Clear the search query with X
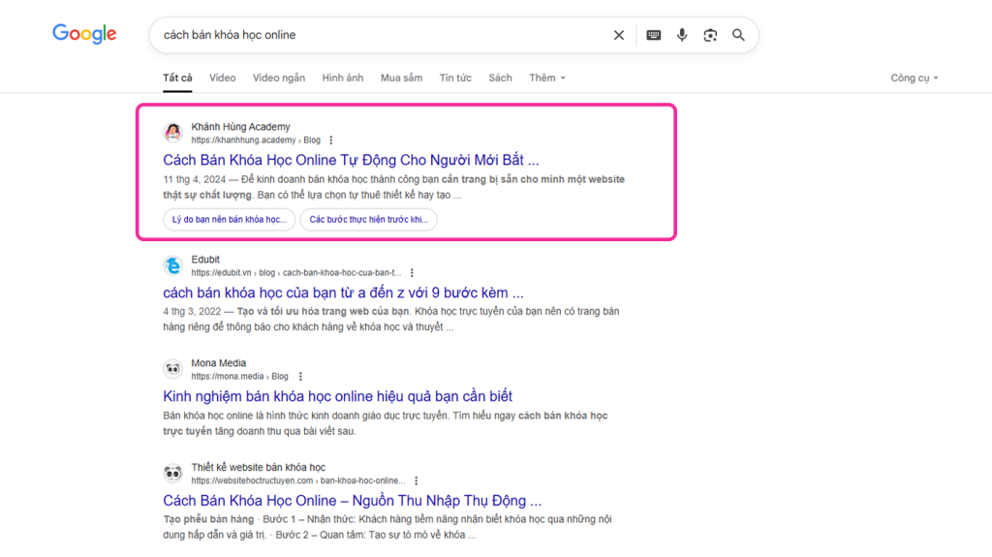 [x=619, y=36]
